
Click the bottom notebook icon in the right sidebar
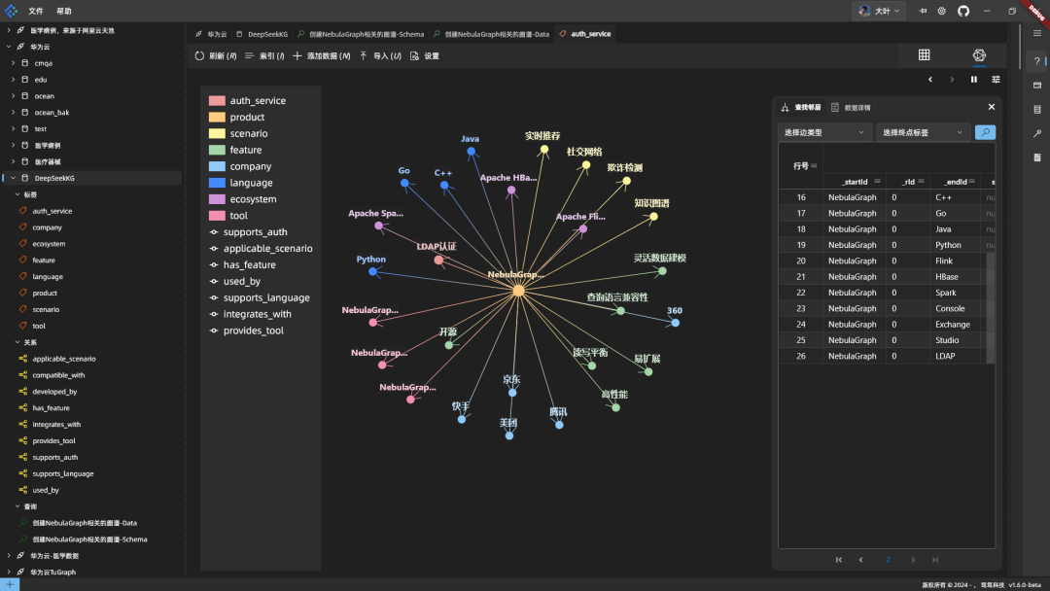(1036, 157)
